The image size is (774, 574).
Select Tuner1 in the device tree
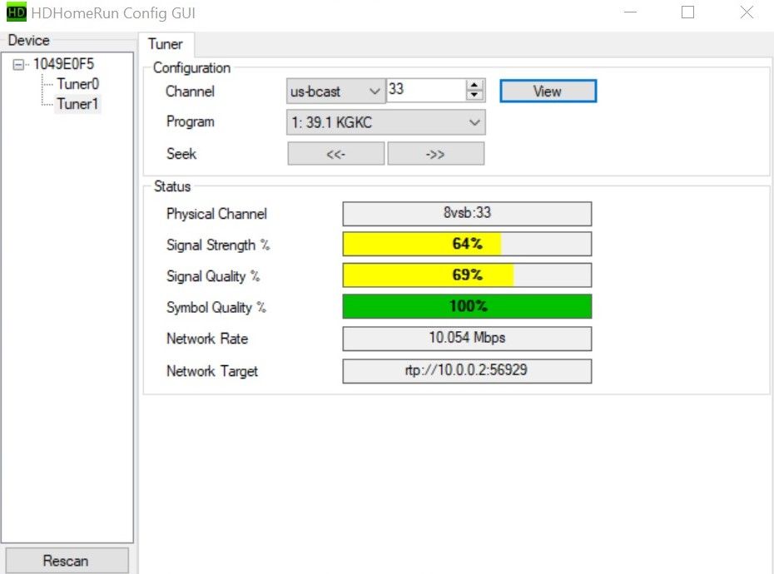tap(77, 104)
